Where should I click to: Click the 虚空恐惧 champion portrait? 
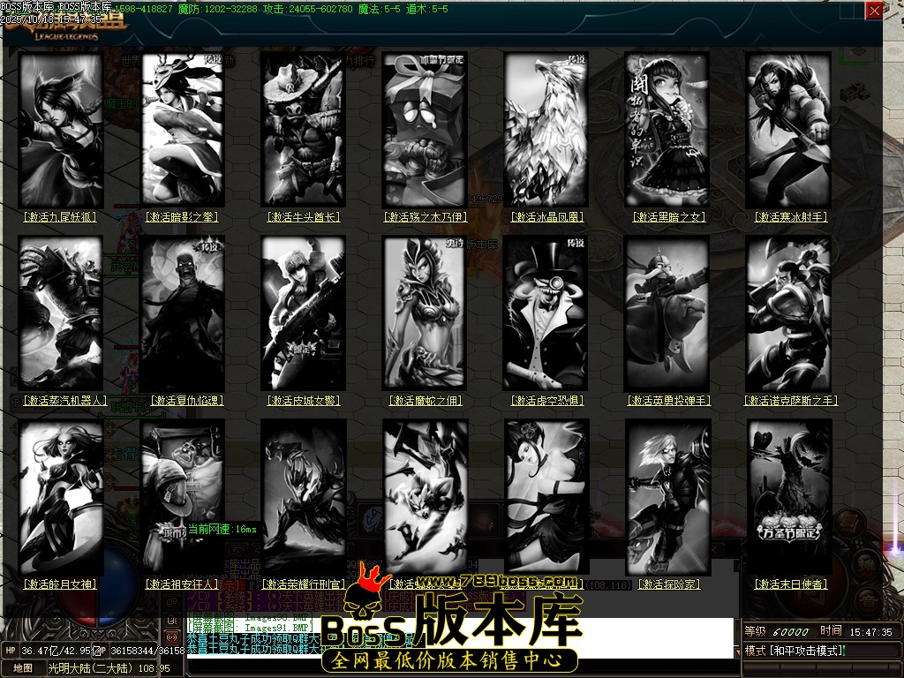[546, 313]
